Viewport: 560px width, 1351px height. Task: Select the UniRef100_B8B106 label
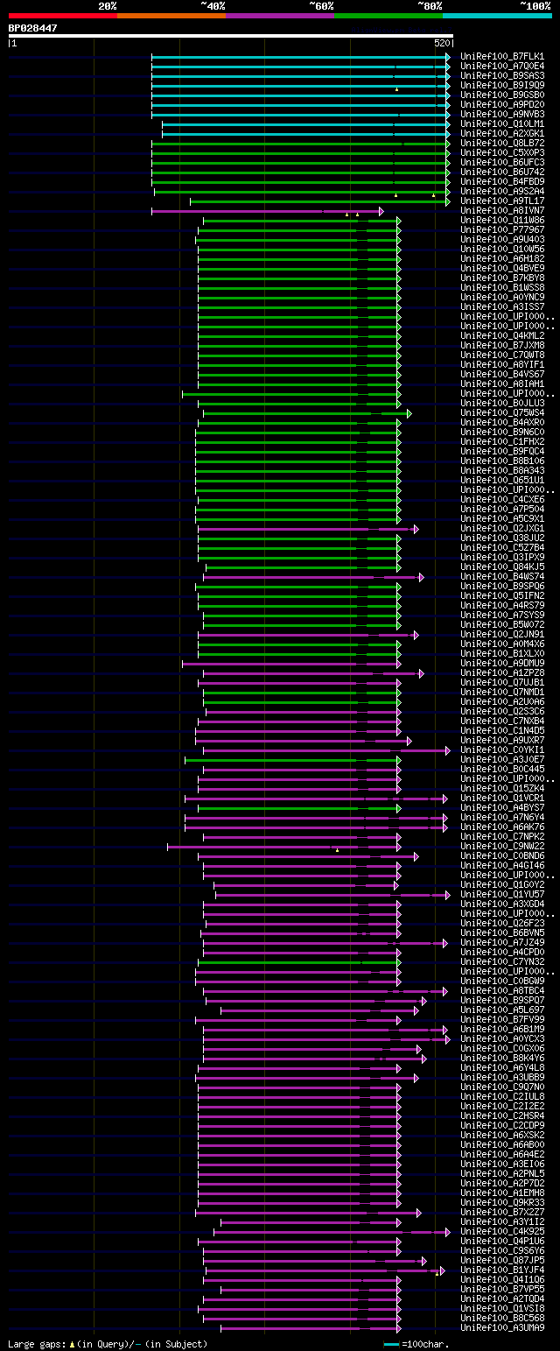pyautogui.click(x=502, y=461)
